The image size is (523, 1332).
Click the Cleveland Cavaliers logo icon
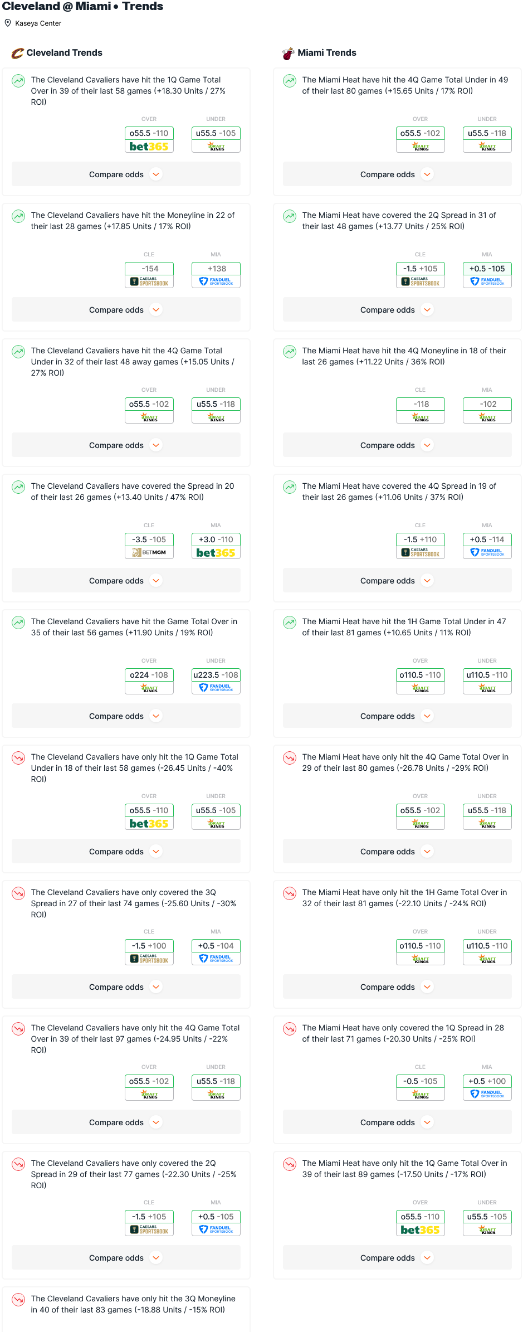click(17, 53)
